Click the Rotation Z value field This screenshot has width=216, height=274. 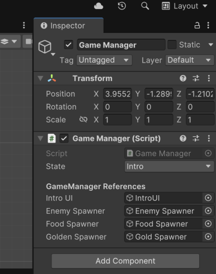[x=200, y=107]
